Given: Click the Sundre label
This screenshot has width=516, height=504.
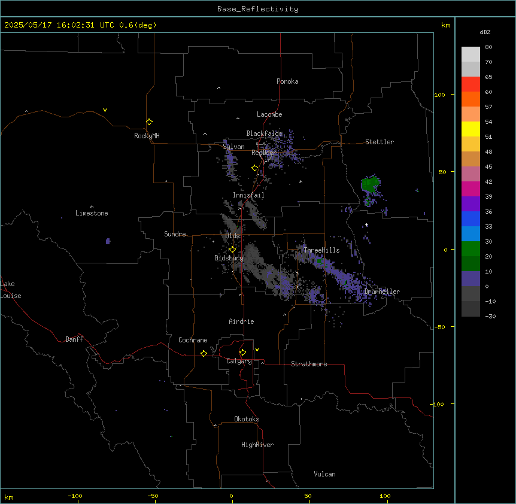Looking at the screenshot, I should point(175,234).
